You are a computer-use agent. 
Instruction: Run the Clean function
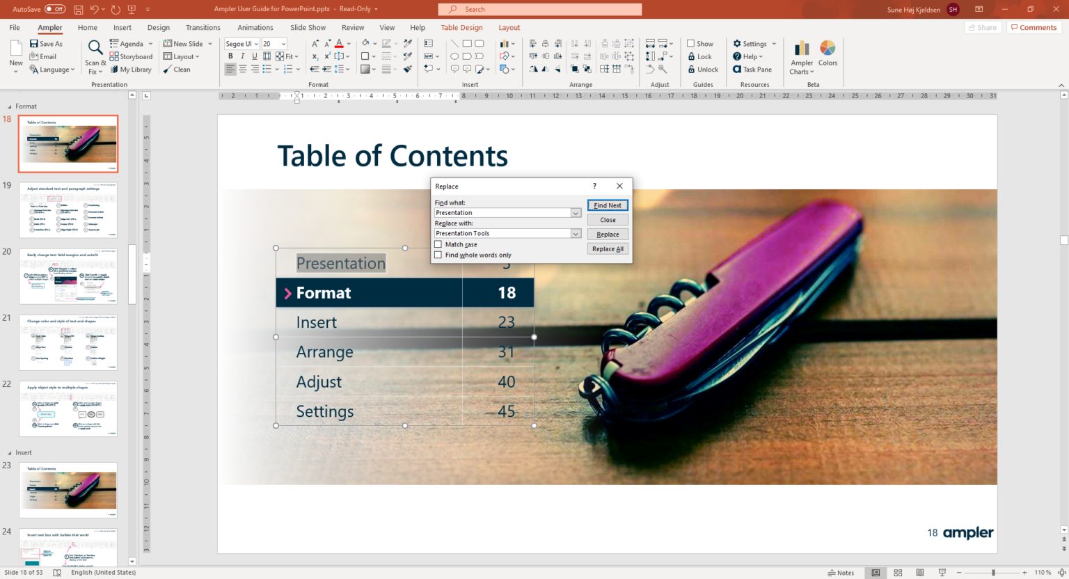pyautogui.click(x=177, y=69)
